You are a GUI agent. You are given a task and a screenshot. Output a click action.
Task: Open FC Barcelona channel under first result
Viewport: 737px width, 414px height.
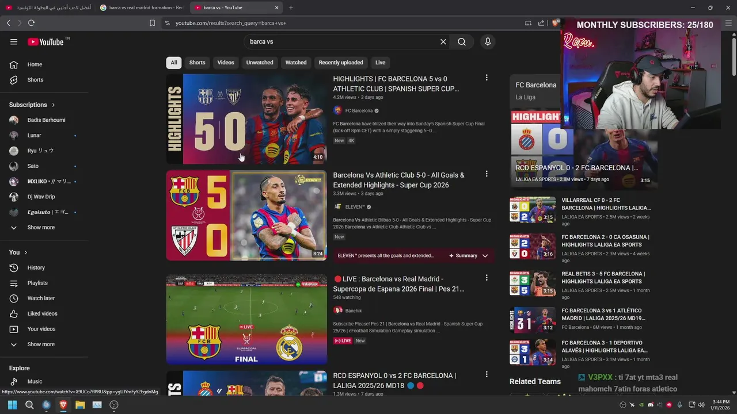[359, 110]
